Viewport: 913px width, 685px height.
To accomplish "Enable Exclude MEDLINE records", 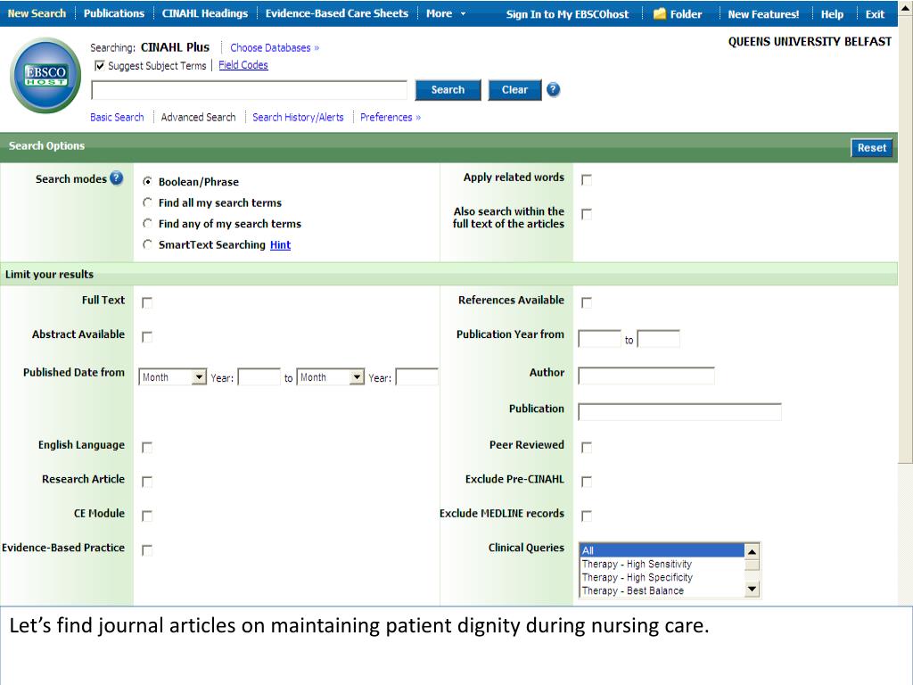I will (587, 516).
